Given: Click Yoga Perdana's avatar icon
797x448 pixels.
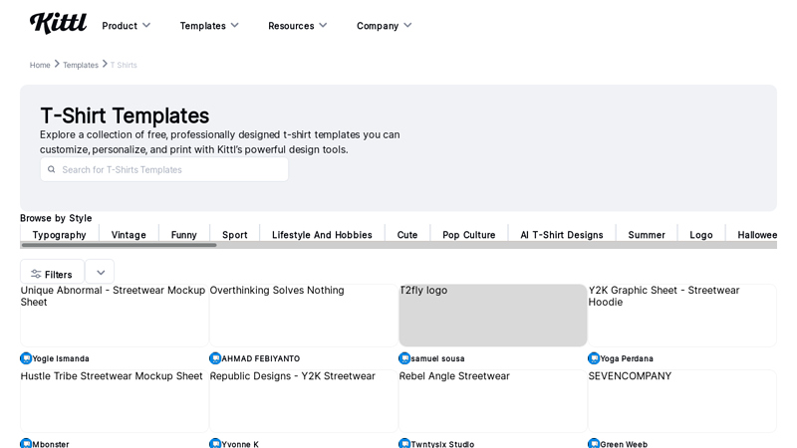Looking at the screenshot, I should point(594,358).
